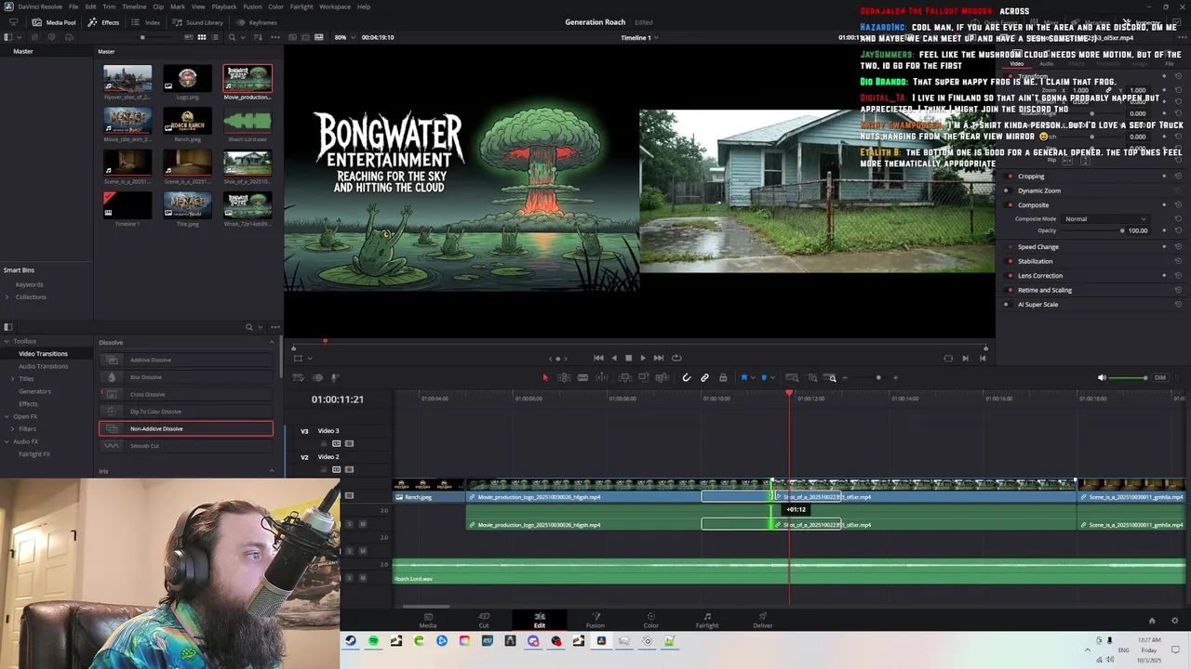
Task: Open the Timeline 1 name dropdown
Action: pos(639,37)
